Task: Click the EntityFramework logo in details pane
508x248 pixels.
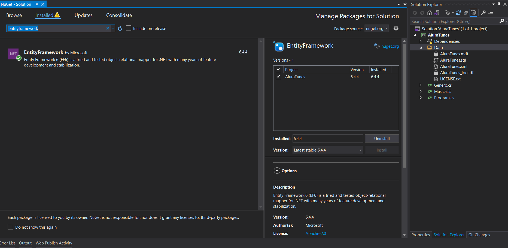Action: [x=279, y=46]
